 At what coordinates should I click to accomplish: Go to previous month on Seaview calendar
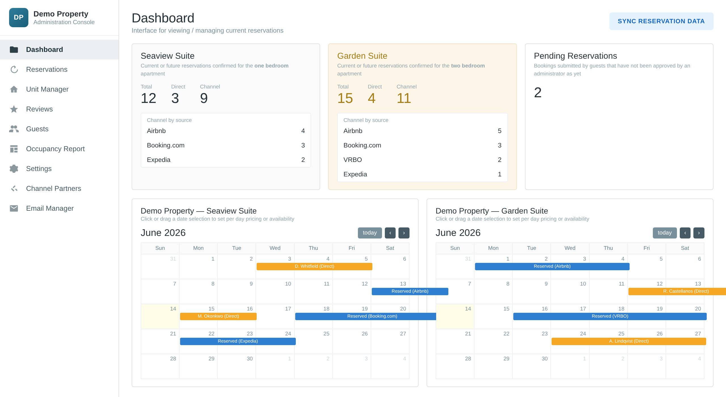pos(390,233)
